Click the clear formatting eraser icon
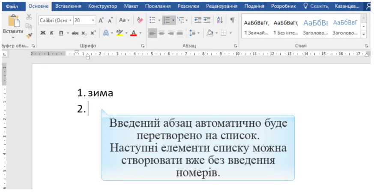The image size is (374, 194). tap(140, 20)
